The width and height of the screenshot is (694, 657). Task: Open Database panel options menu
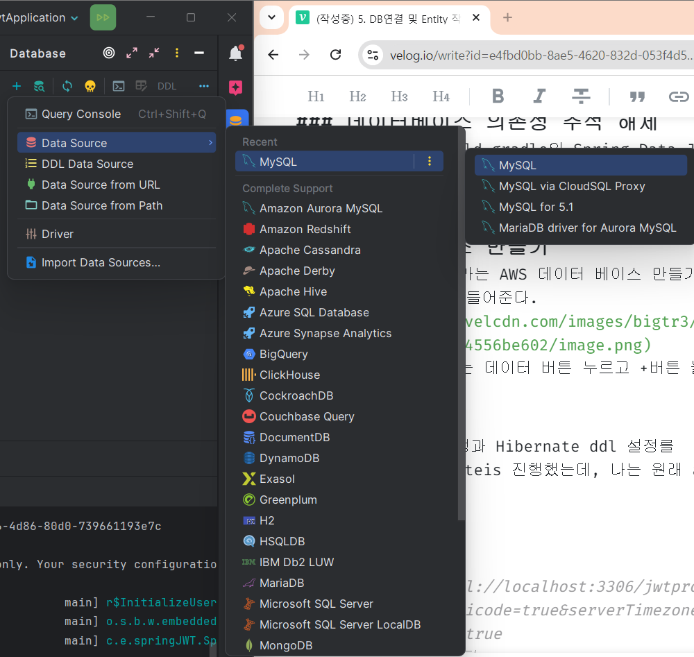177,53
